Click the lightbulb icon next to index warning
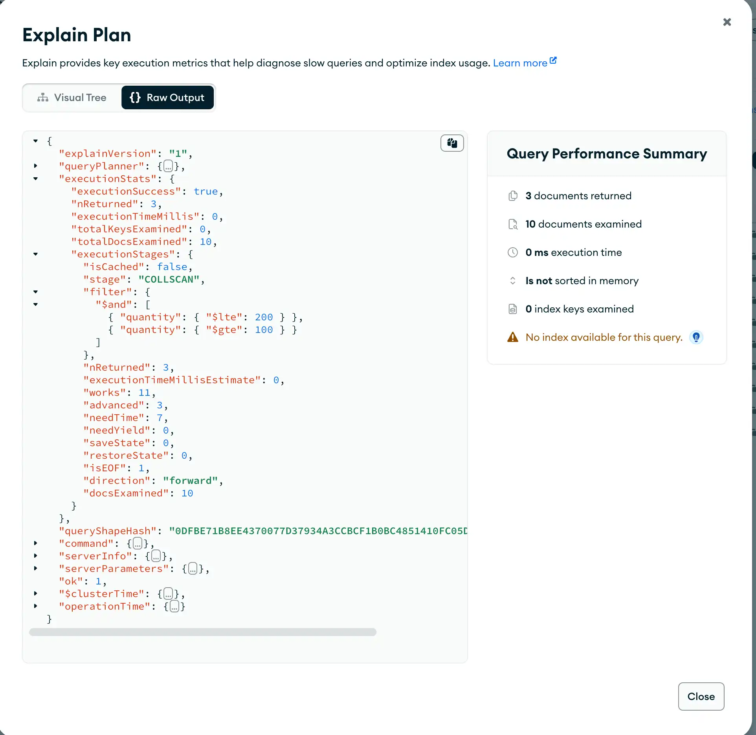The width and height of the screenshot is (756, 735). [696, 337]
